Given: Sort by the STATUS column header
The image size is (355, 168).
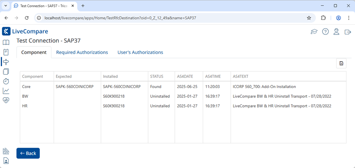Looking at the screenshot, I should (156, 76).
